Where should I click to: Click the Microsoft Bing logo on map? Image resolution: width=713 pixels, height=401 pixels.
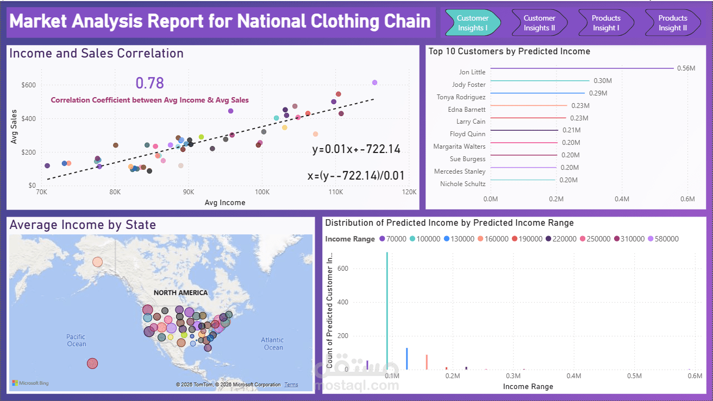30,383
